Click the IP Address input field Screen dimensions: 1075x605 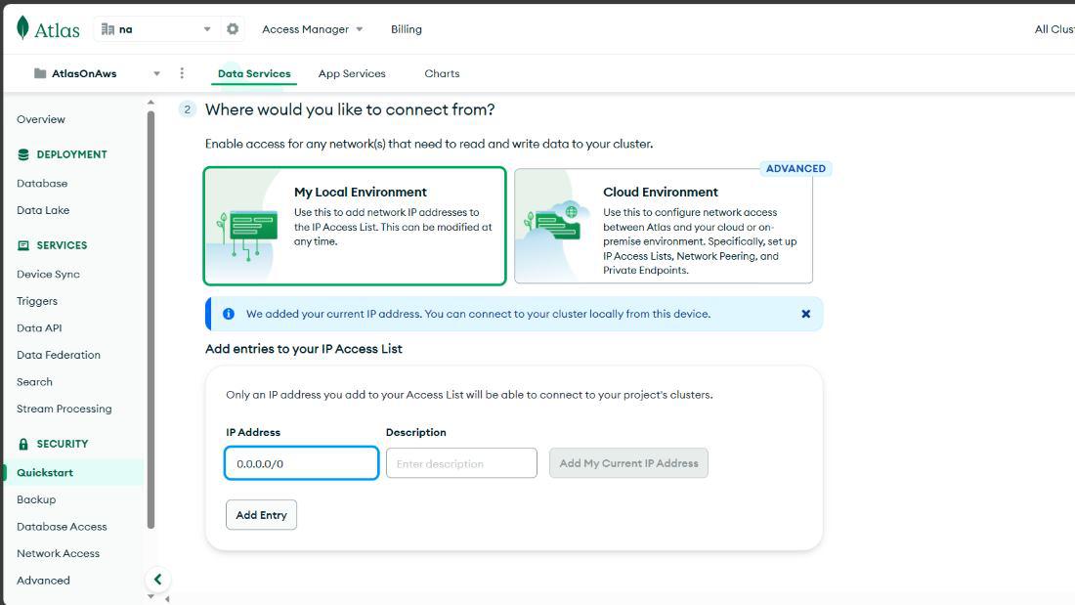pyautogui.click(x=301, y=463)
